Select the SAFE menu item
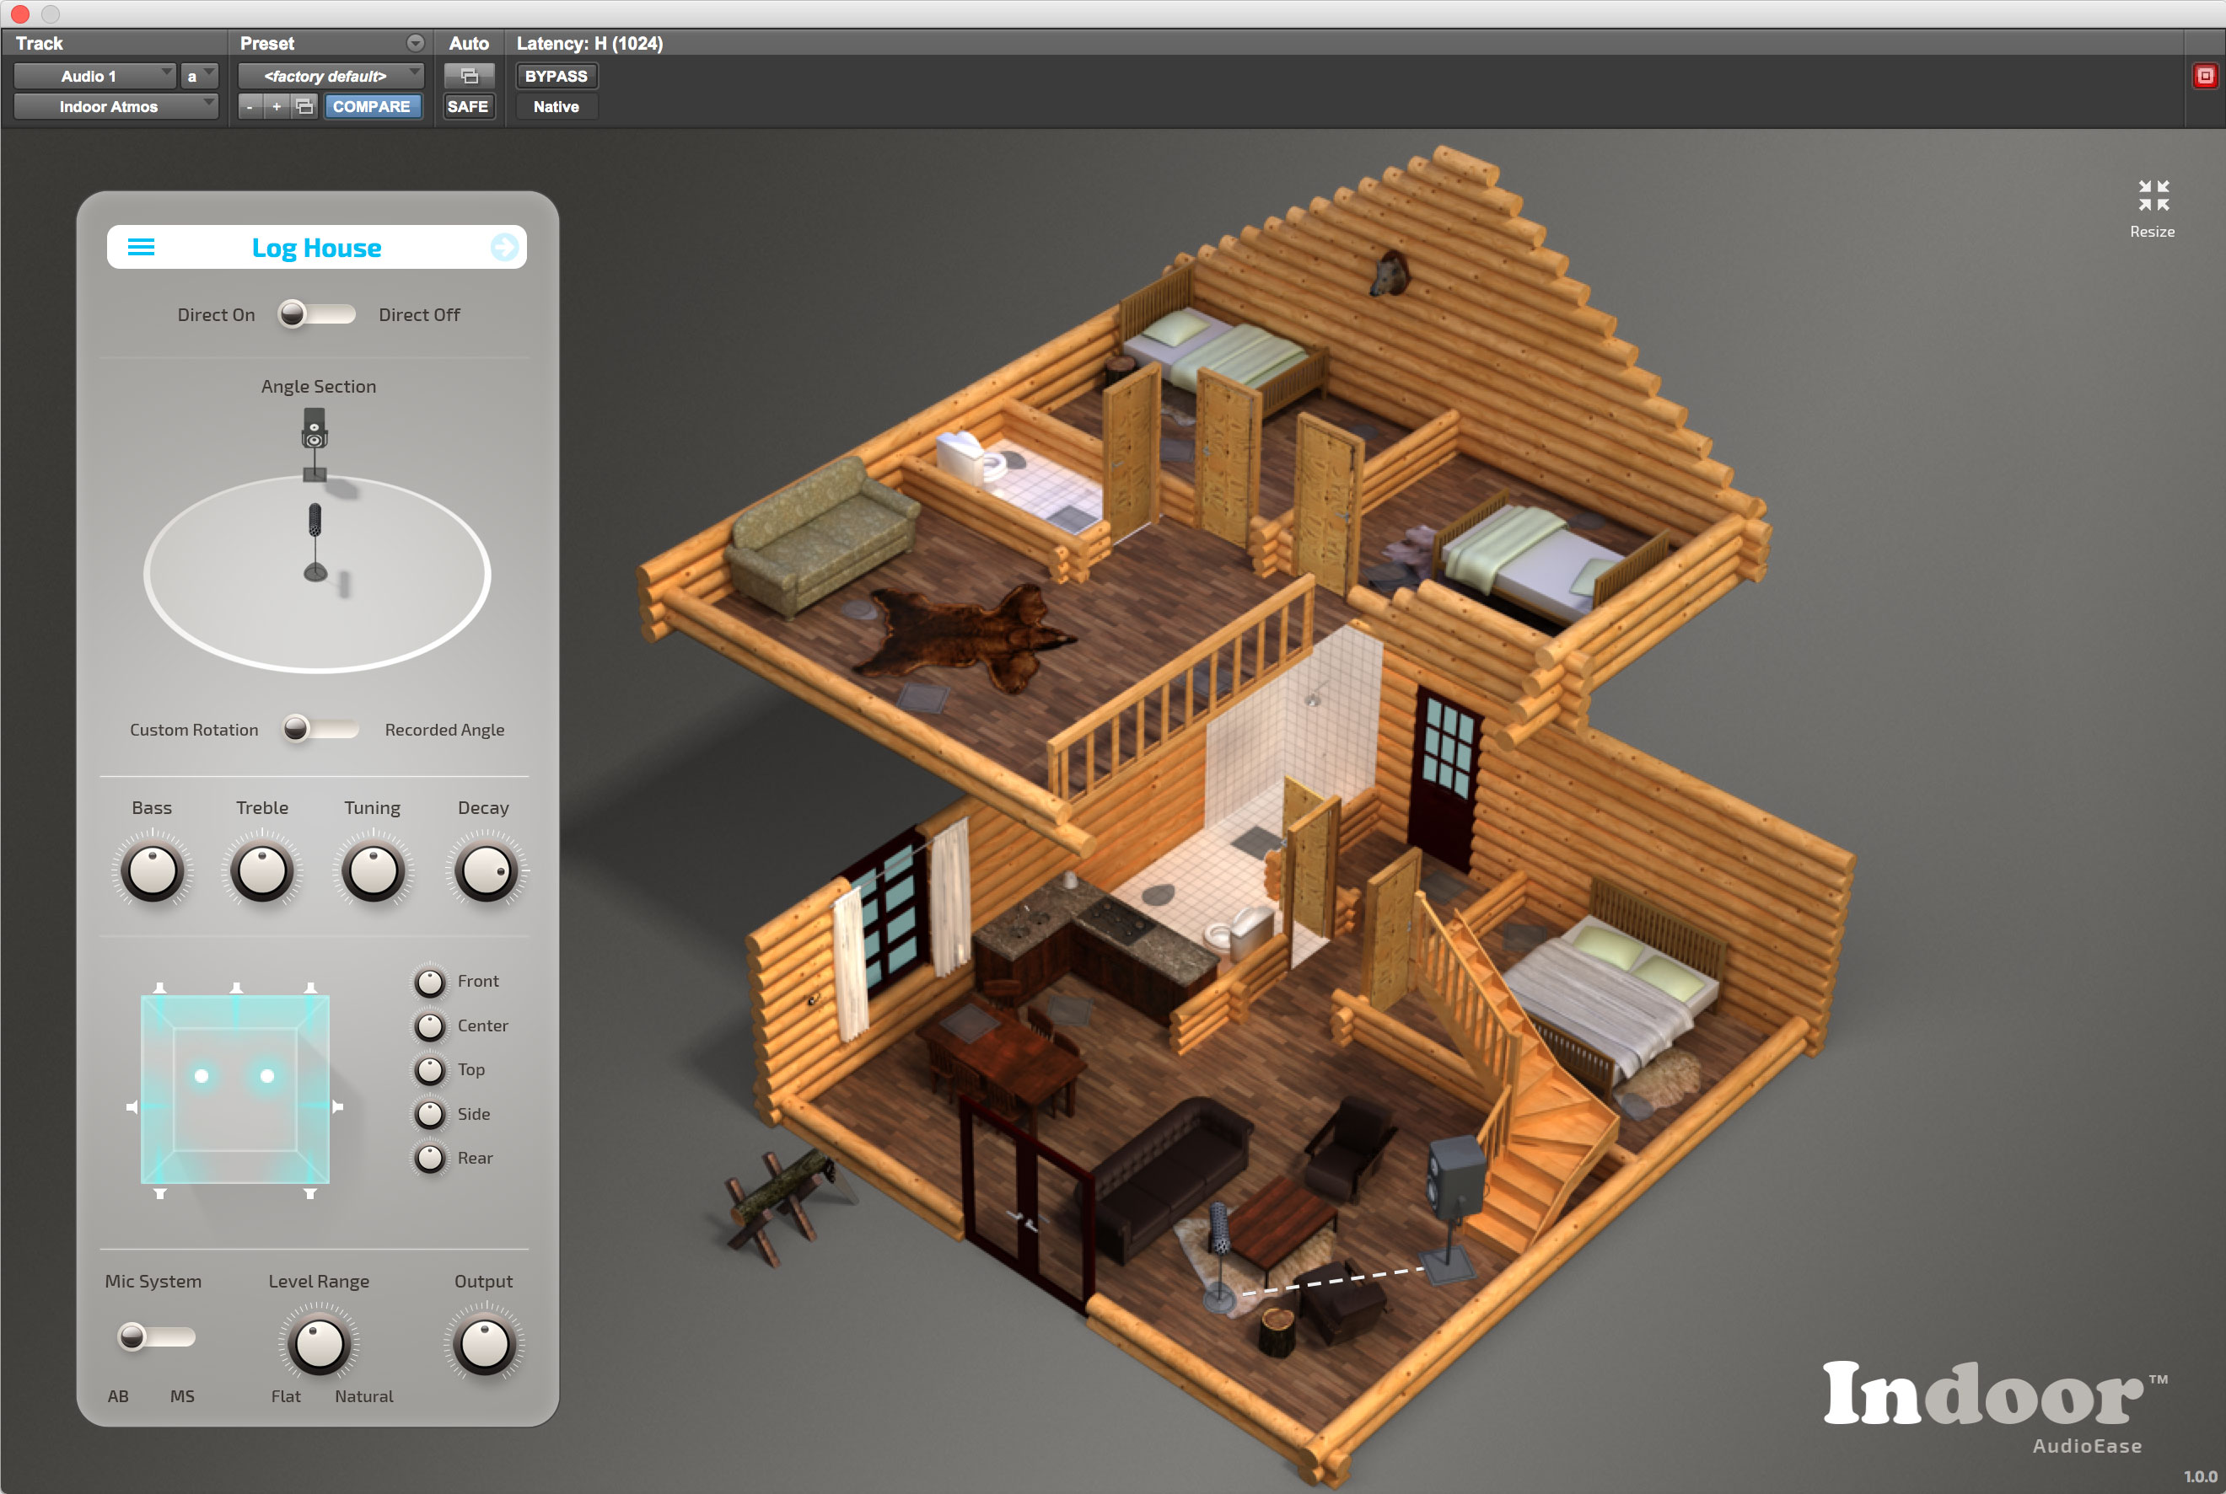Screen dimensions: 2226x1494 coord(467,105)
